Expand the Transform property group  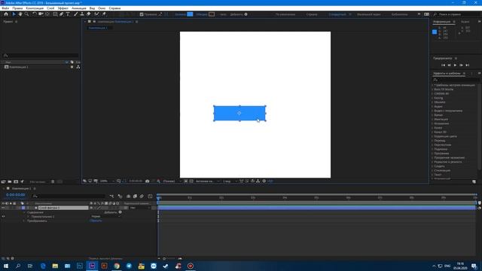point(24,221)
